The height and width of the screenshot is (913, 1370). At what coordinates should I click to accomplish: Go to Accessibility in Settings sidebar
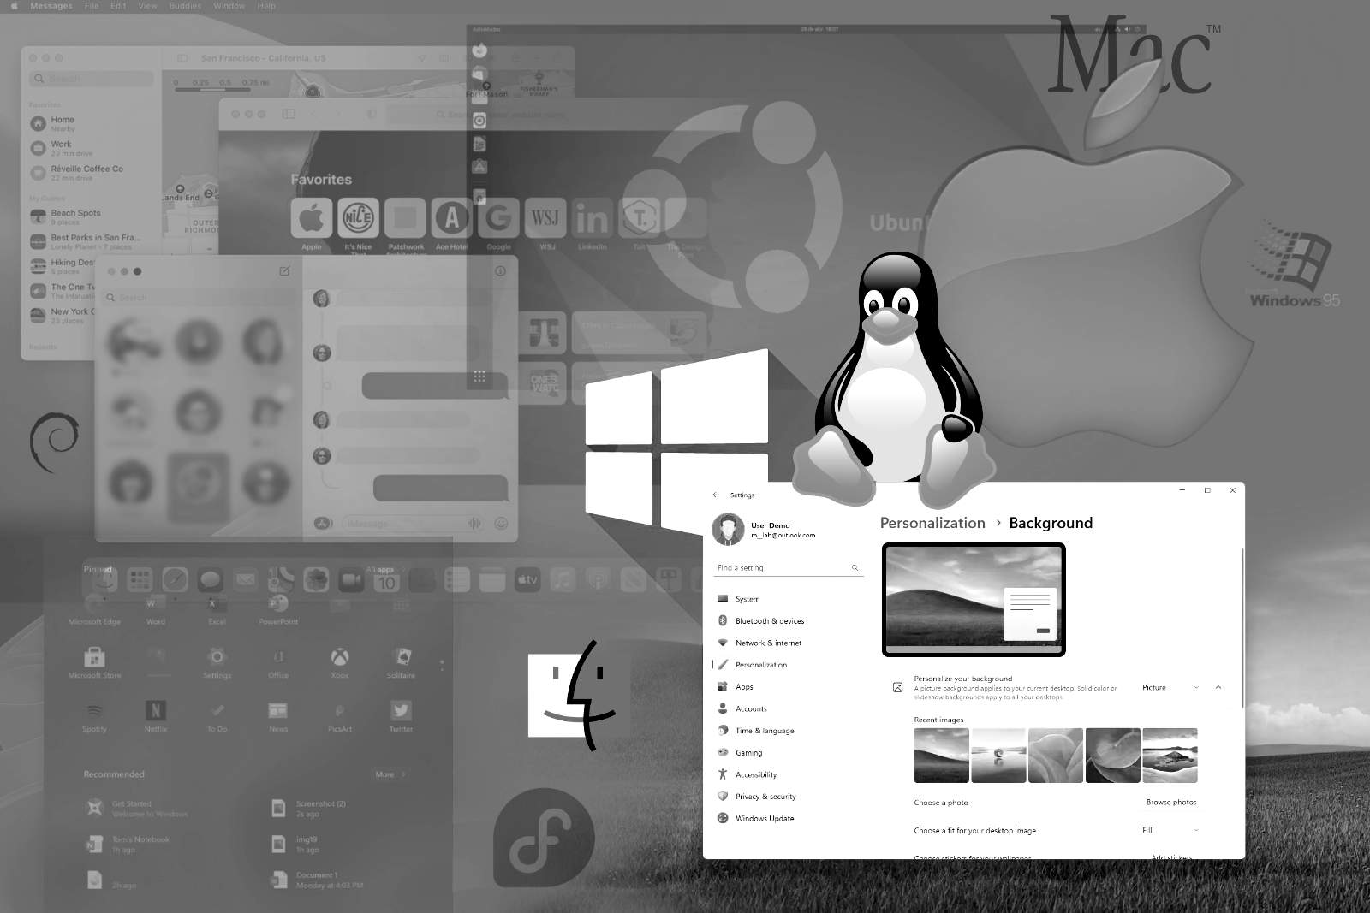coord(755,774)
